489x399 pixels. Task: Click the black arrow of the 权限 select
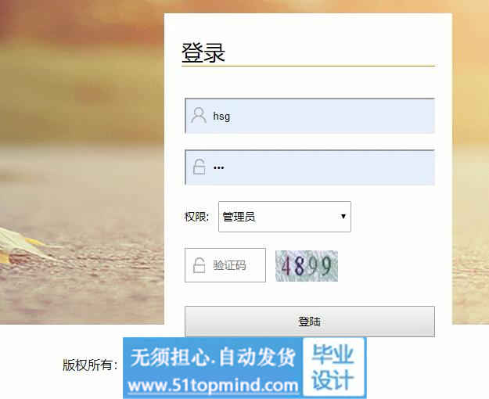(343, 216)
